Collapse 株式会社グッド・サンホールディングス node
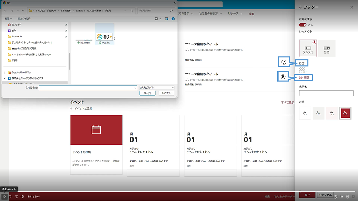Image resolution: width=358 pixels, height=201 pixels. click(5, 78)
